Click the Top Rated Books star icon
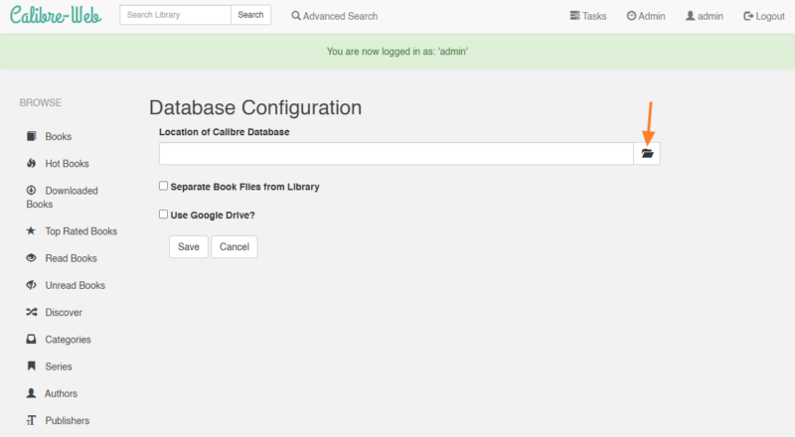Screen dimensions: 795x437 (x=32, y=231)
